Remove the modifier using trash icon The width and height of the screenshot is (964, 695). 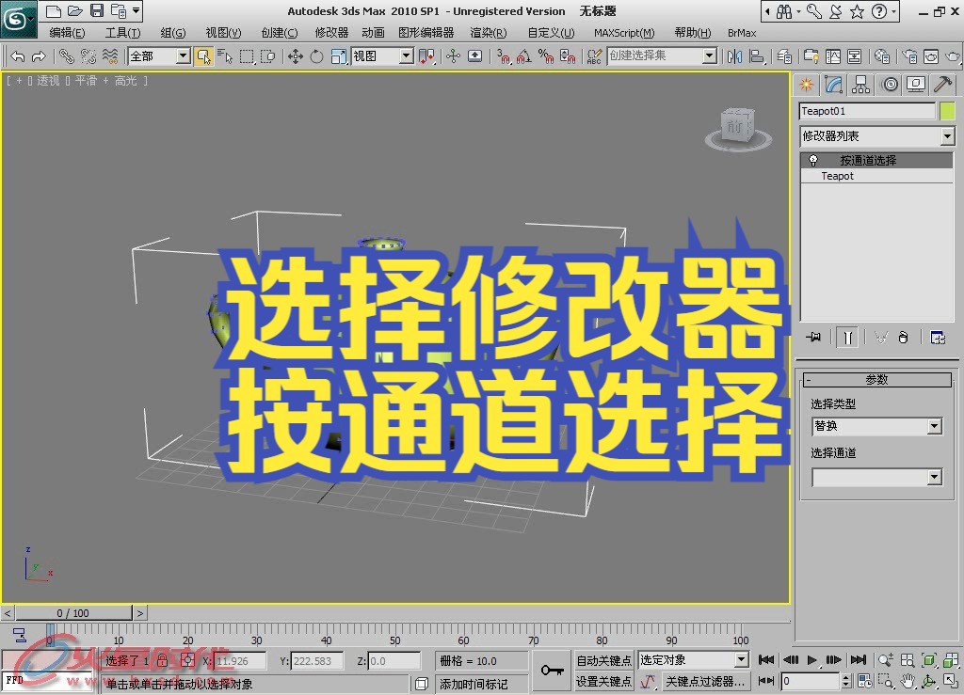point(903,337)
